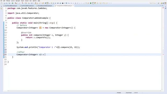The height and width of the screenshot is (94, 167).
Task: Click the vertical scrollbar of the editor
Action: click(x=162, y=49)
